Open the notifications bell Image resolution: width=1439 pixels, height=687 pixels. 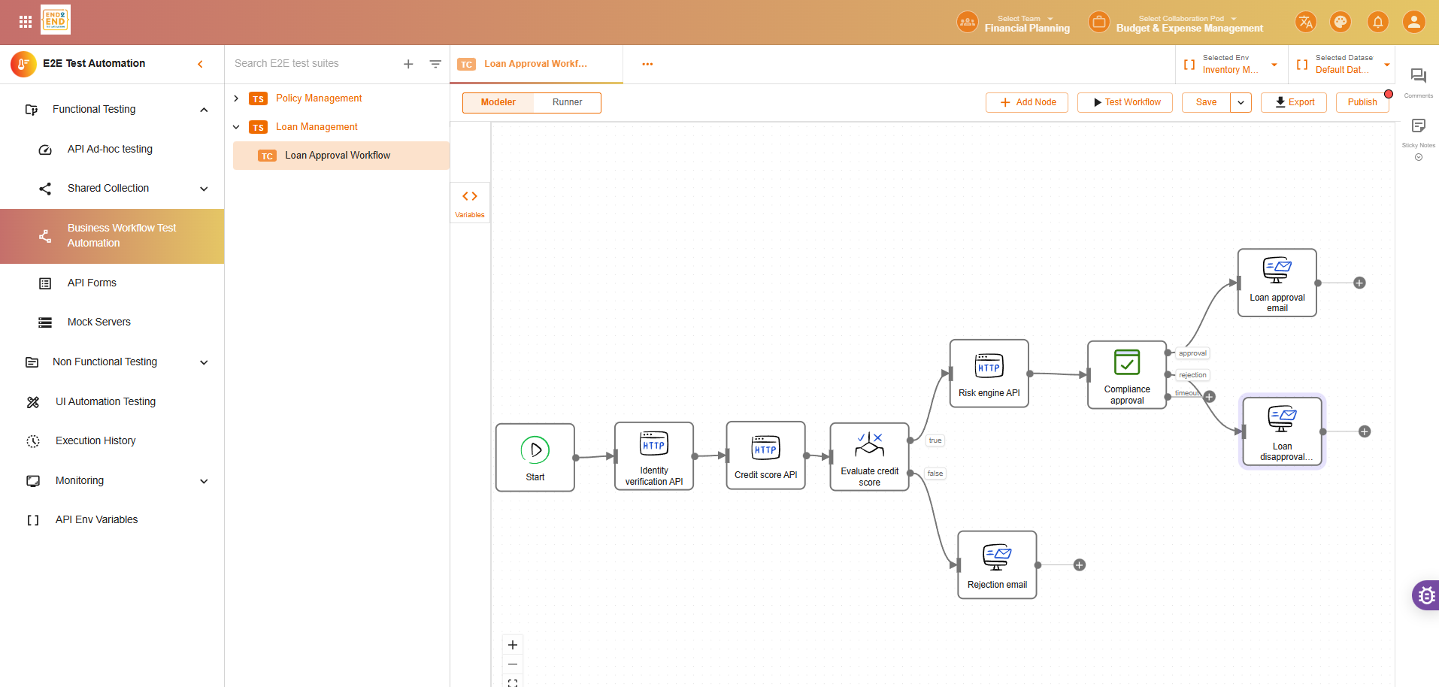1377,22
